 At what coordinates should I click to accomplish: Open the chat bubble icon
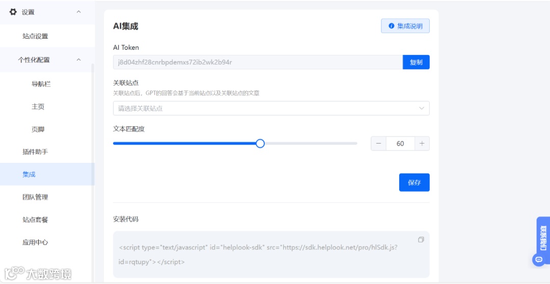538,260
